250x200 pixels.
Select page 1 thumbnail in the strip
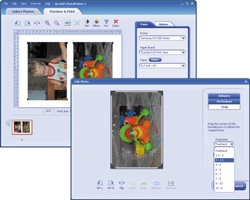(x=22, y=127)
